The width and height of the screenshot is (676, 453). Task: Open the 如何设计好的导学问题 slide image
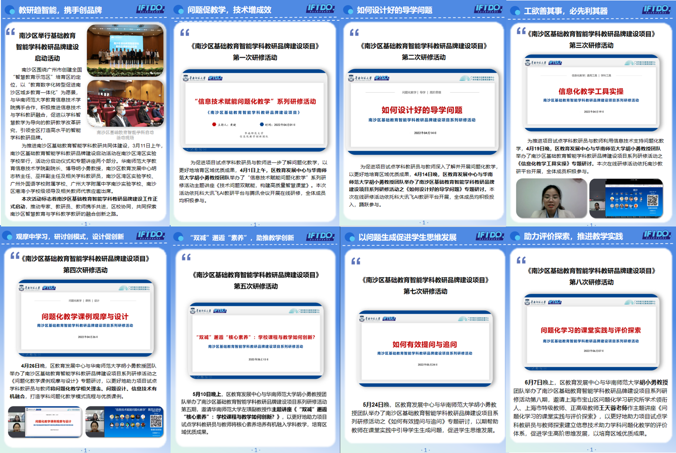coord(423,112)
